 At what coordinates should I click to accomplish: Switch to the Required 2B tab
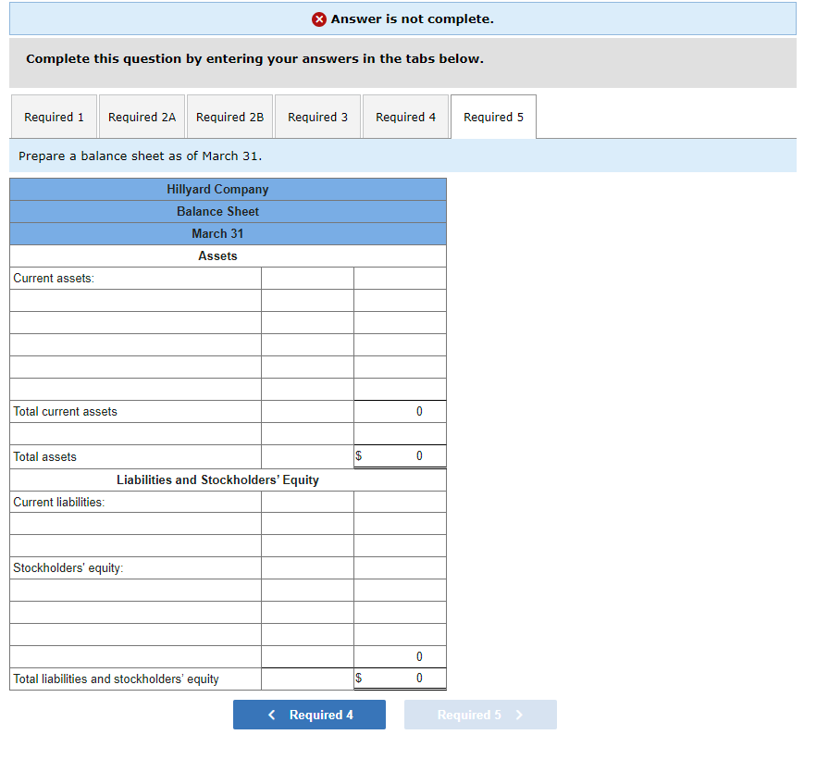229,117
